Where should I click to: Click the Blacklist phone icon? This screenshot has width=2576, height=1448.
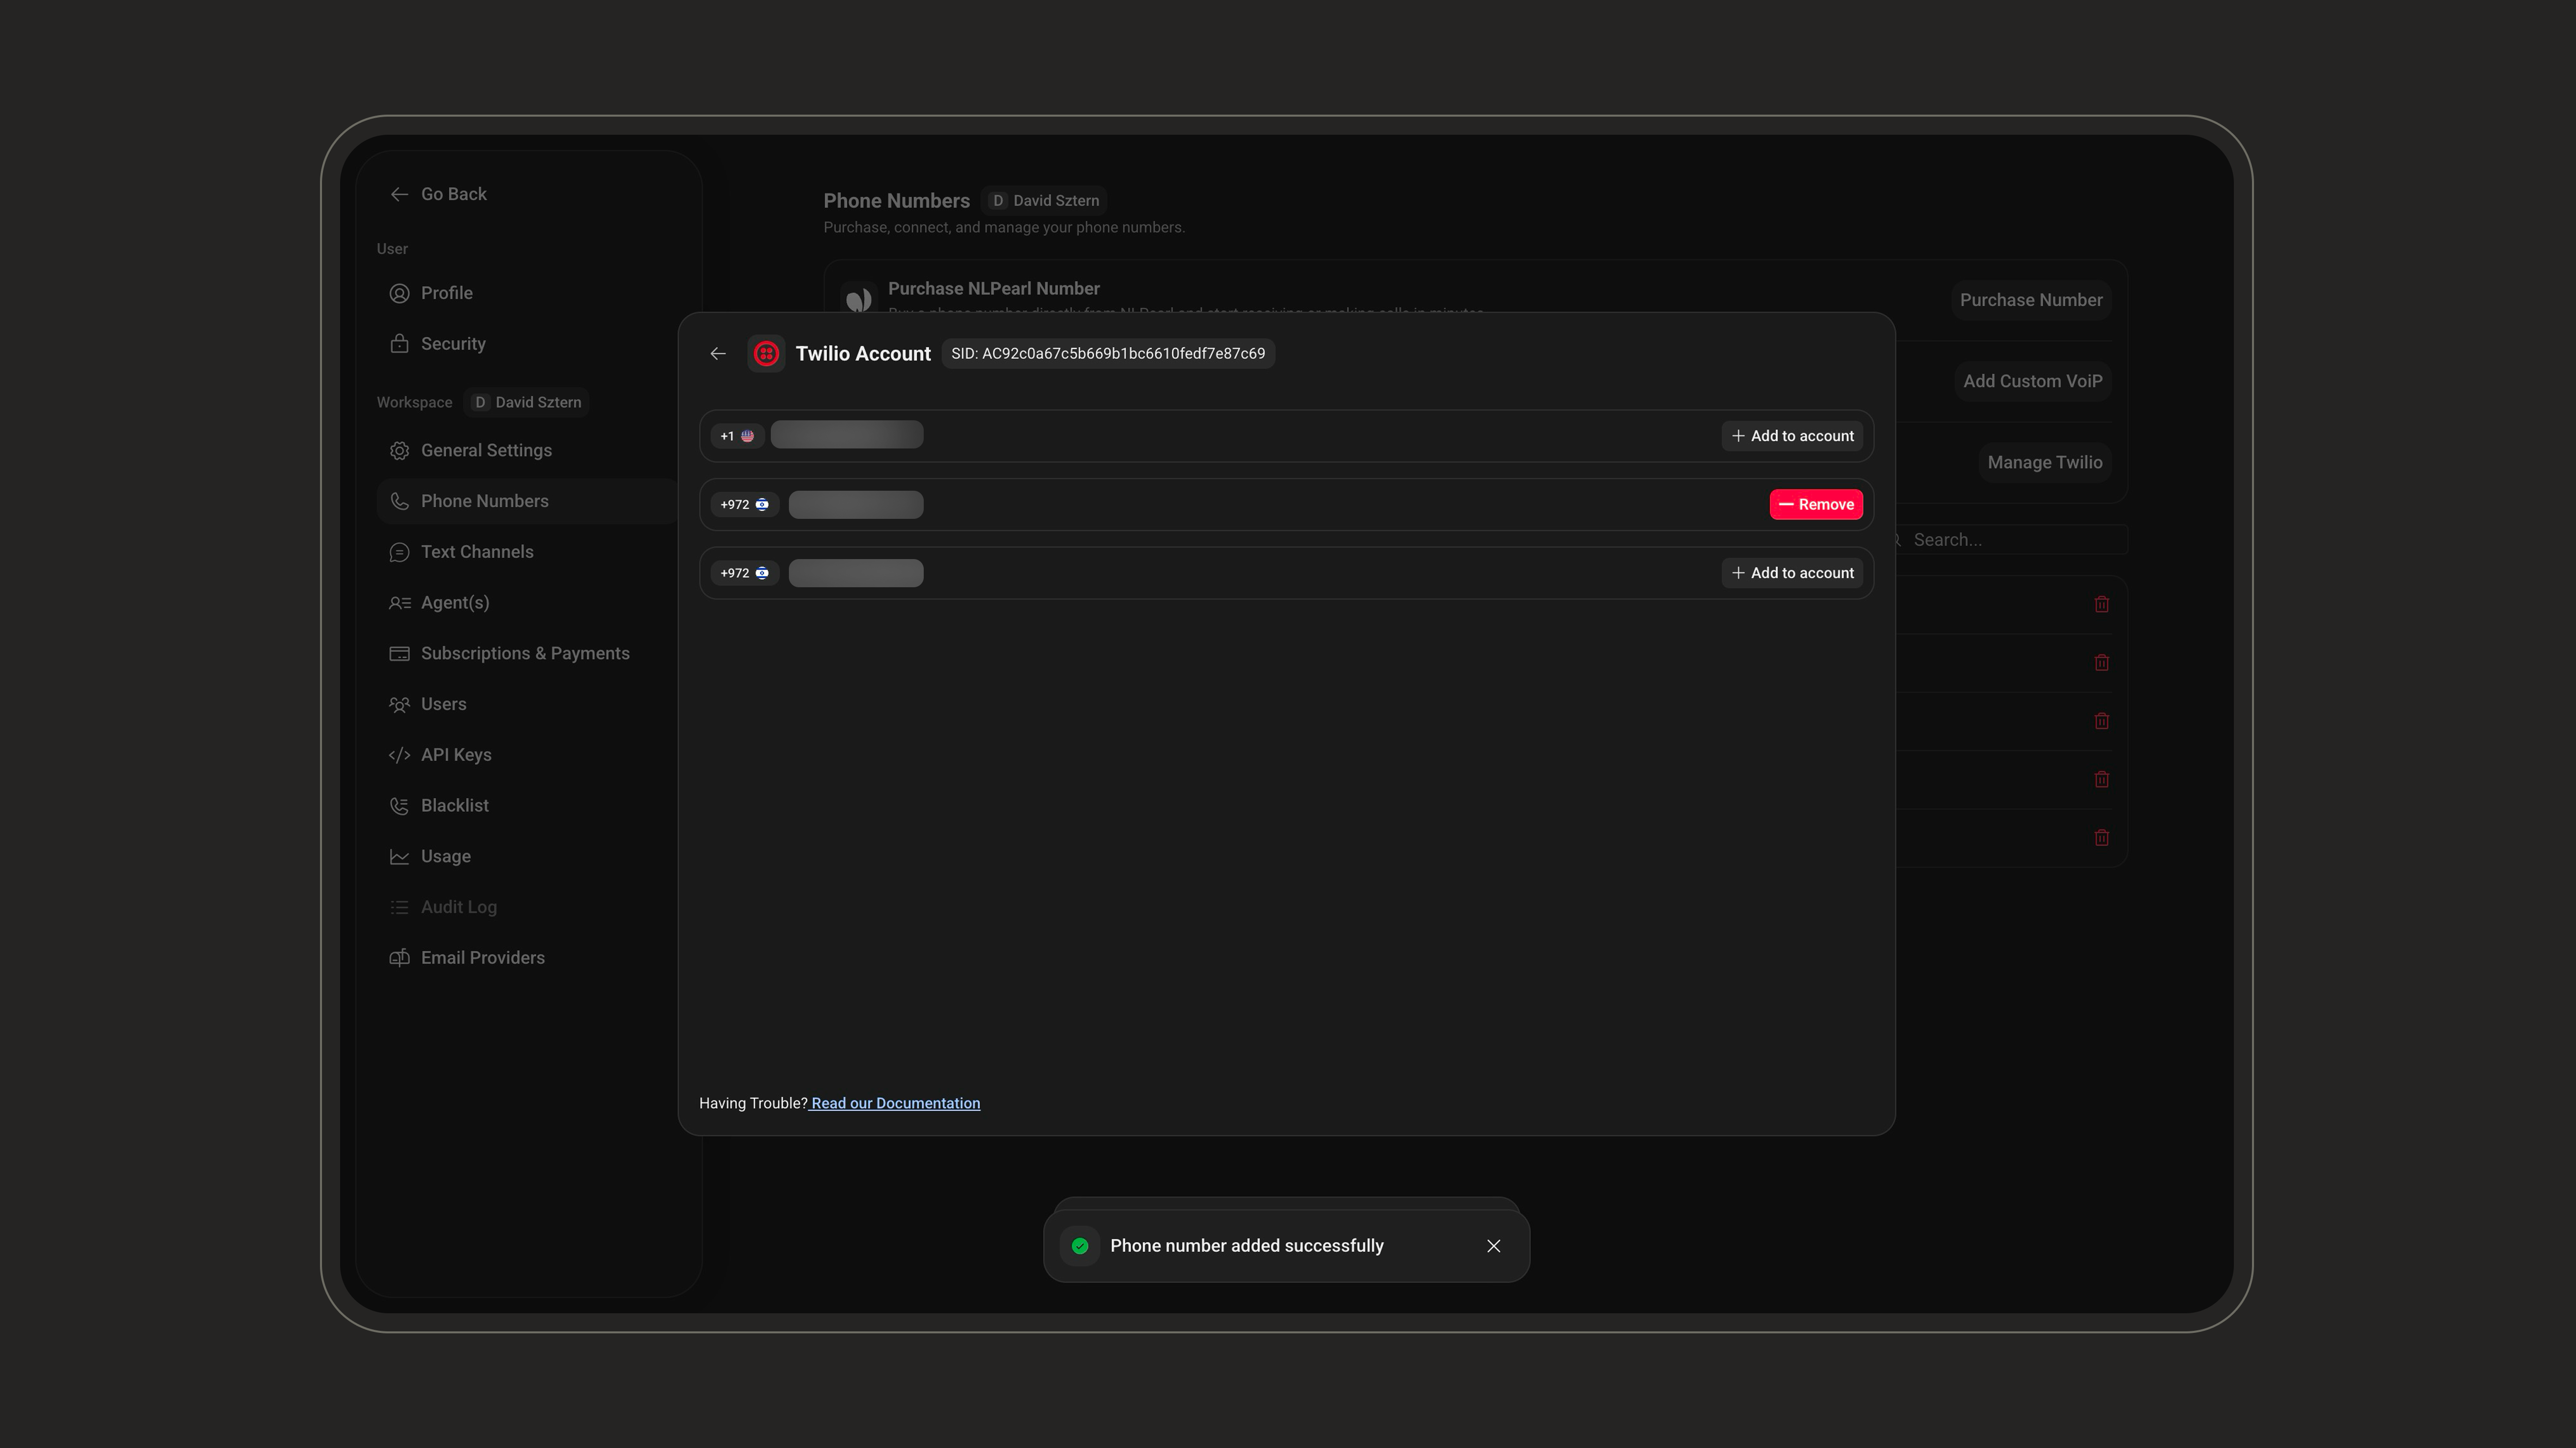pyautogui.click(x=399, y=805)
